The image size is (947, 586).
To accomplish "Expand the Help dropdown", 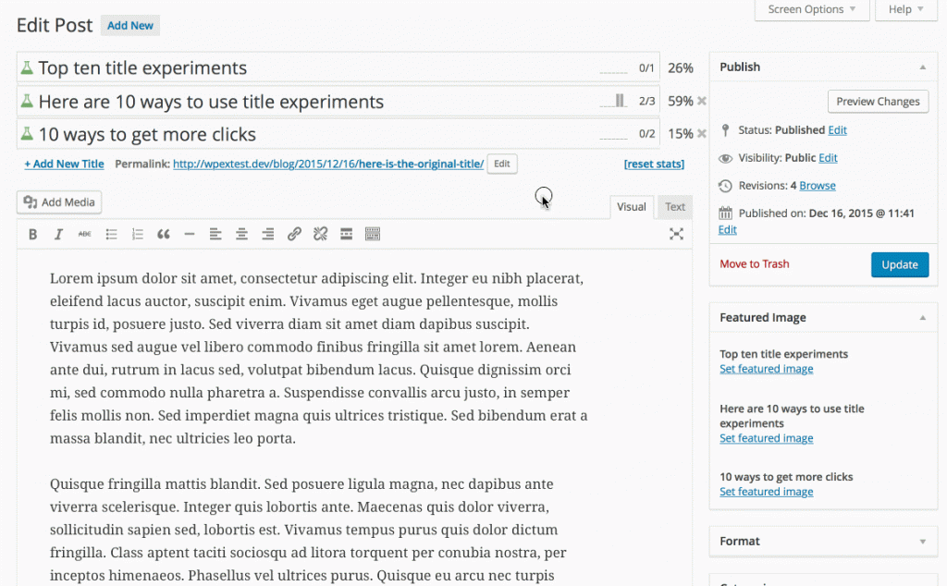I will click(905, 8).
